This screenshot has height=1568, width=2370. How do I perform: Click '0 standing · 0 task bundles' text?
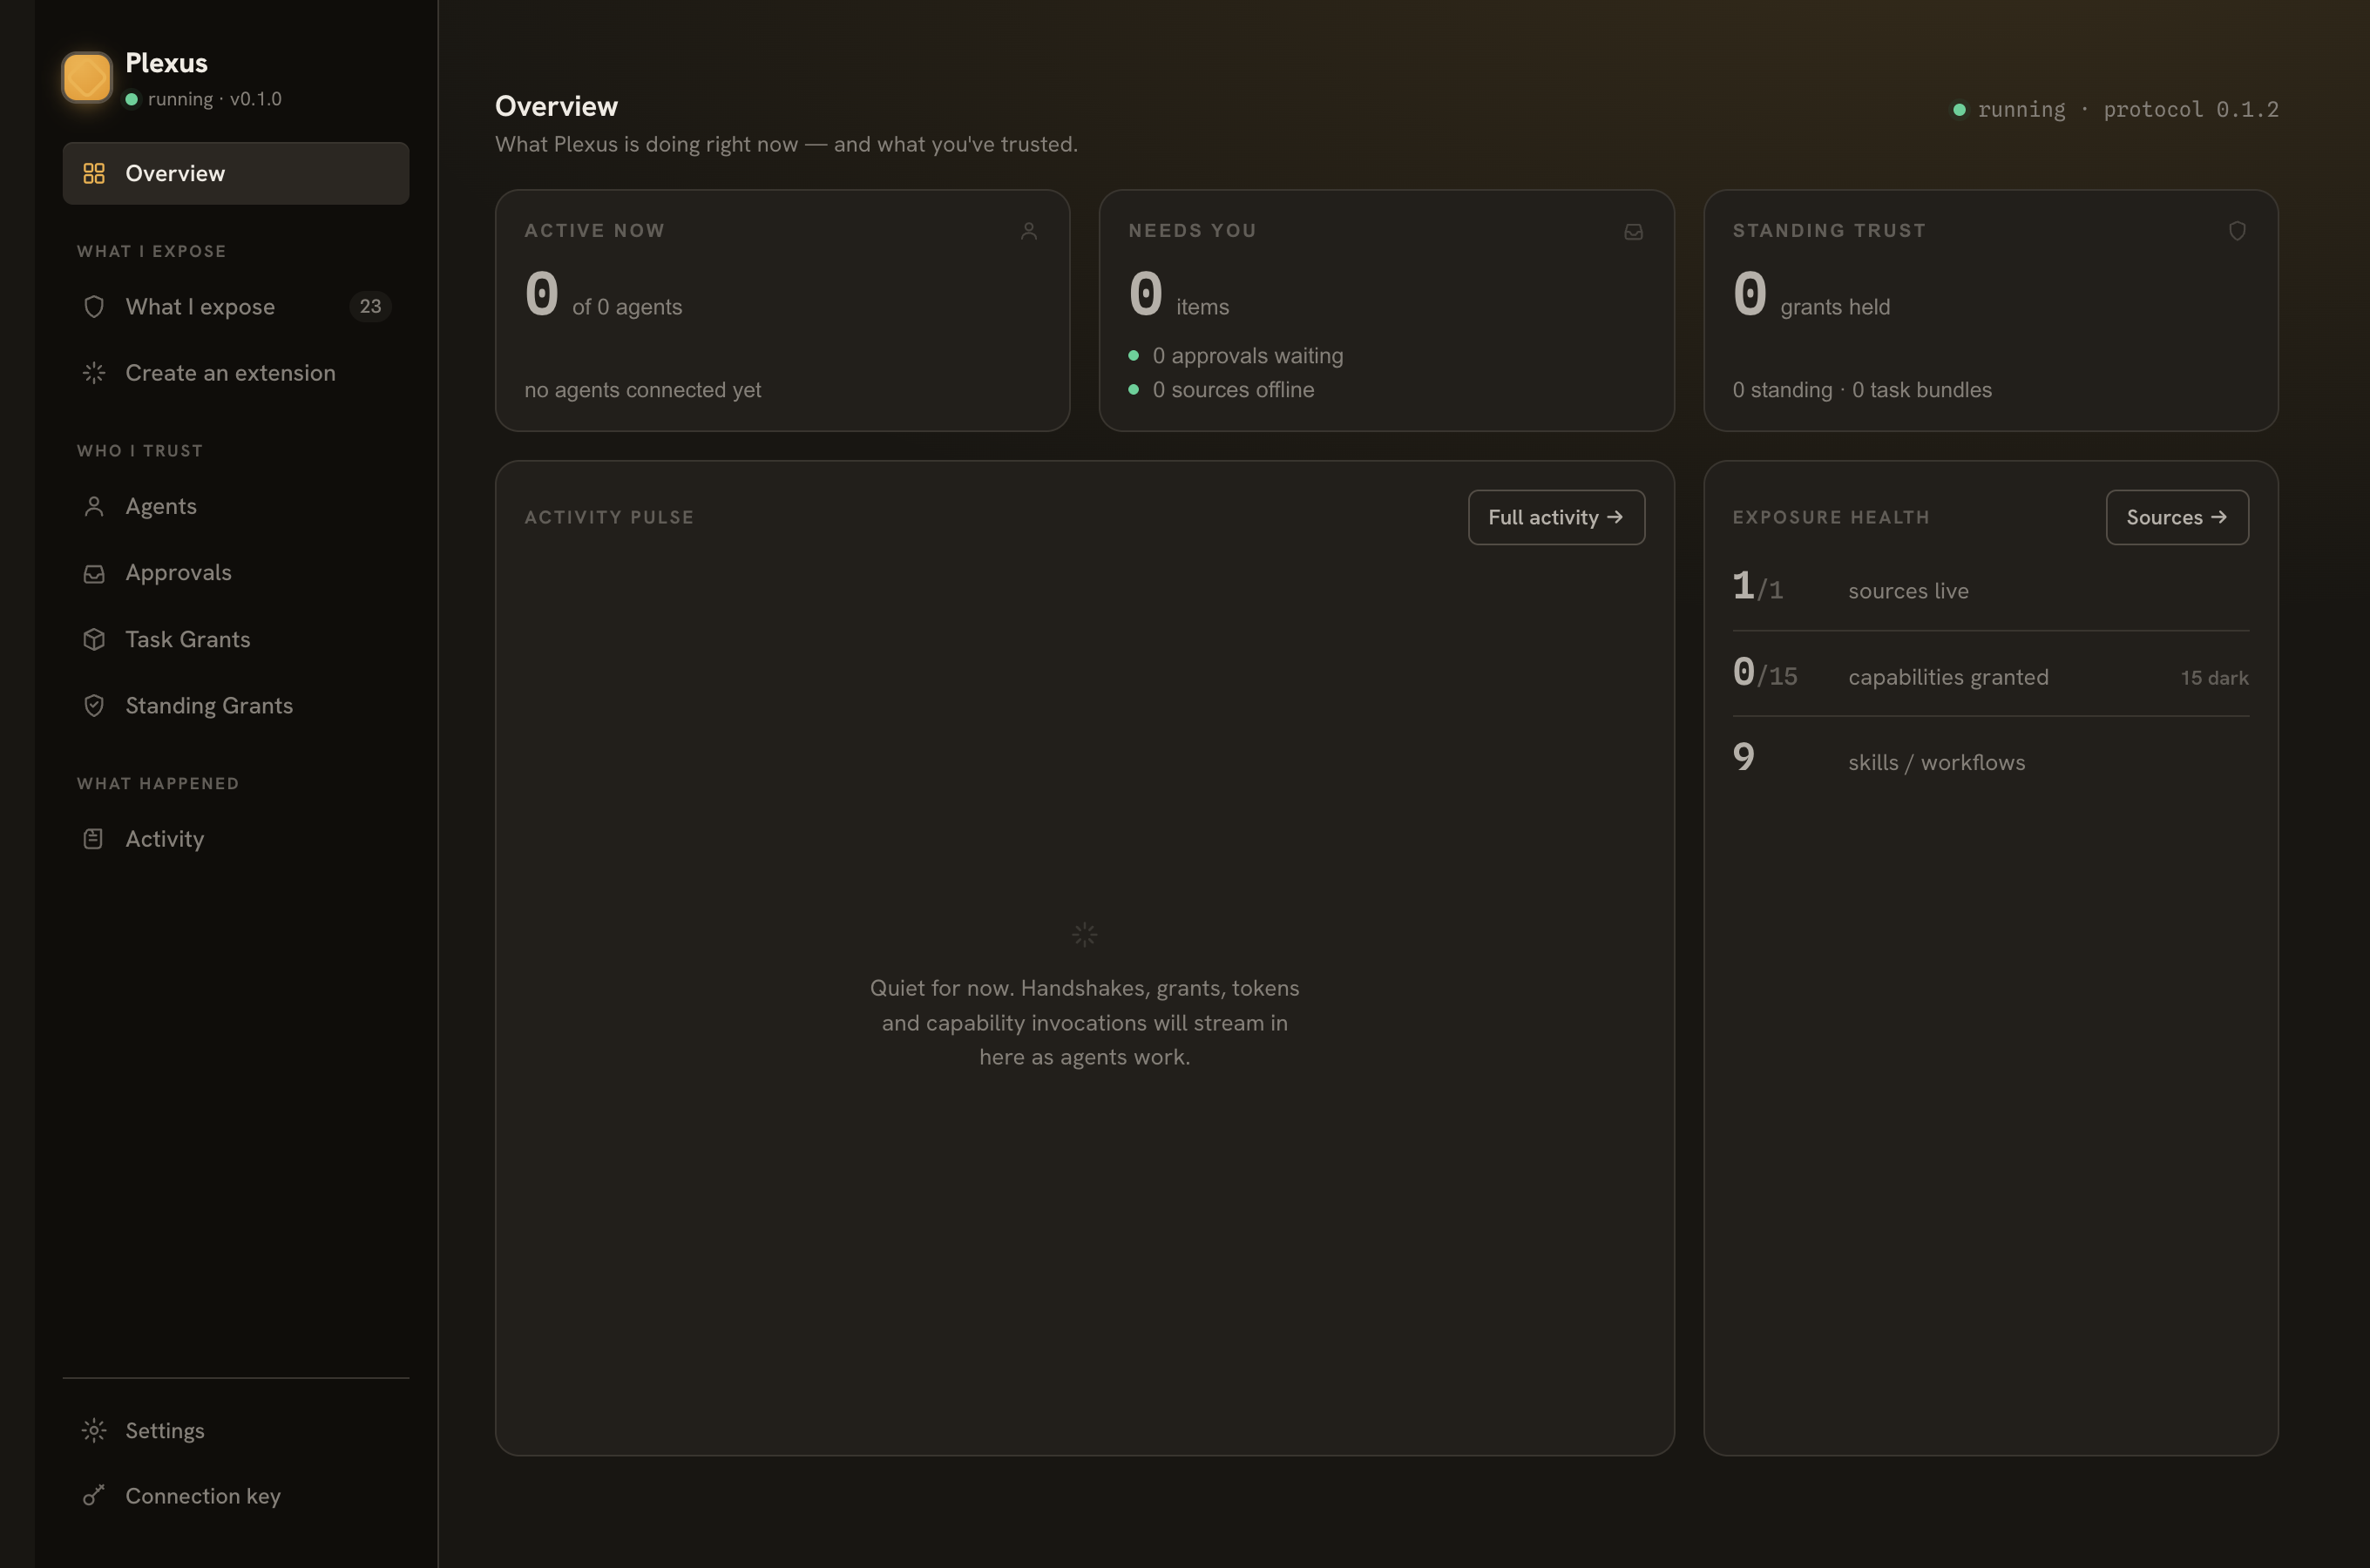click(1862, 390)
